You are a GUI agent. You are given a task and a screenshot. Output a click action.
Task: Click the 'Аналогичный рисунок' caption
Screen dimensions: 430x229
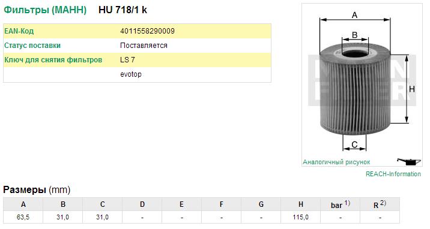coord(336,162)
